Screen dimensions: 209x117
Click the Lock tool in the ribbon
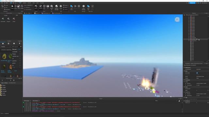point(65,7)
